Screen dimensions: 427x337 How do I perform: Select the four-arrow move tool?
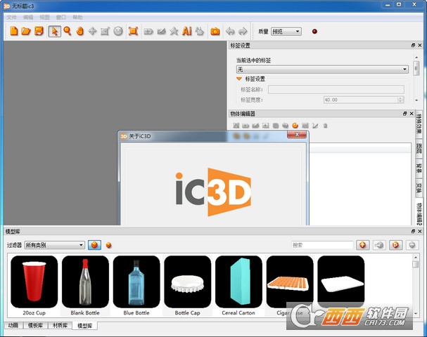(92, 31)
